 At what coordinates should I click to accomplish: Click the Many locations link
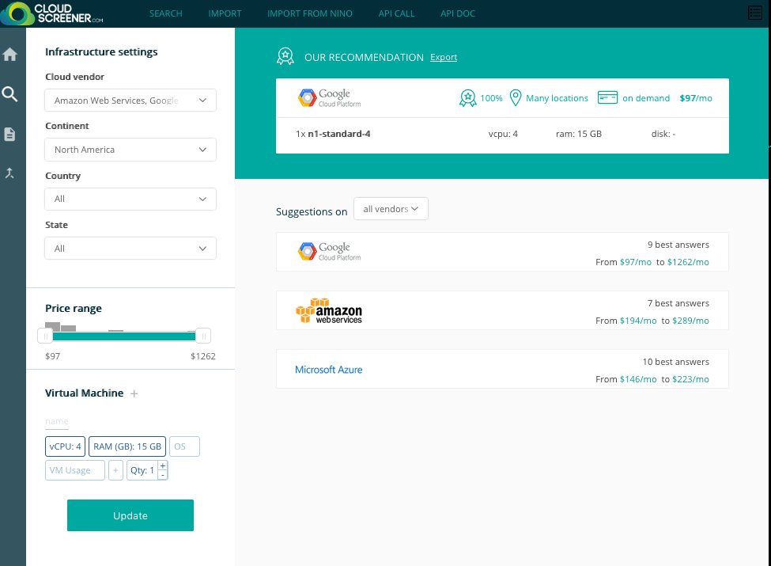coord(557,98)
